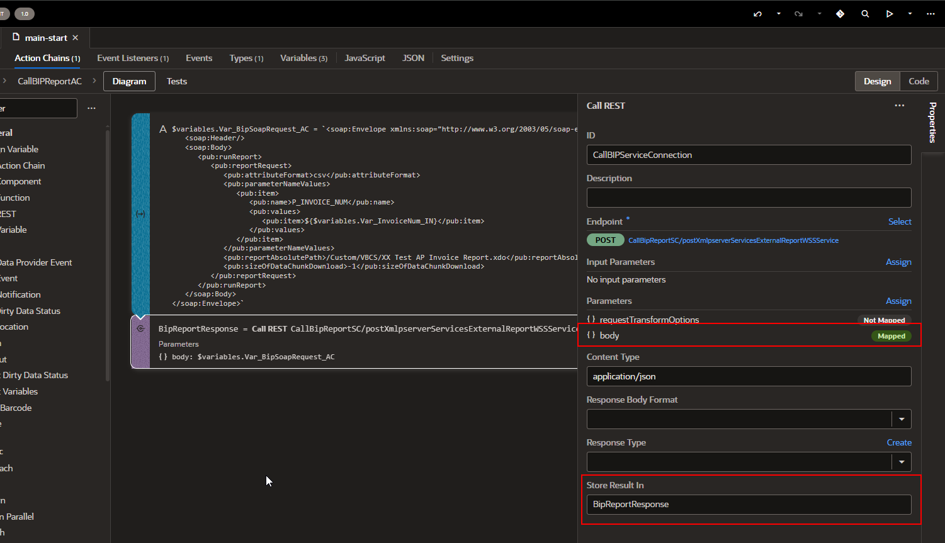Select the Assign Variable code block

click(375, 216)
